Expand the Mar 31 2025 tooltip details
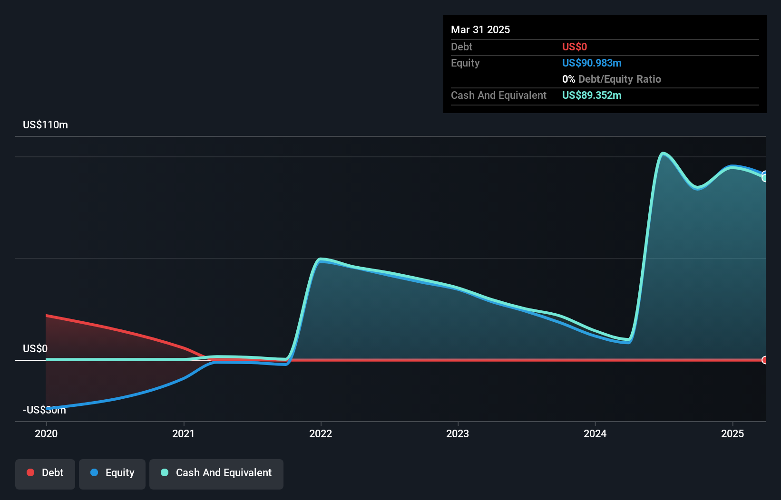The height and width of the screenshot is (500, 781). (x=480, y=29)
